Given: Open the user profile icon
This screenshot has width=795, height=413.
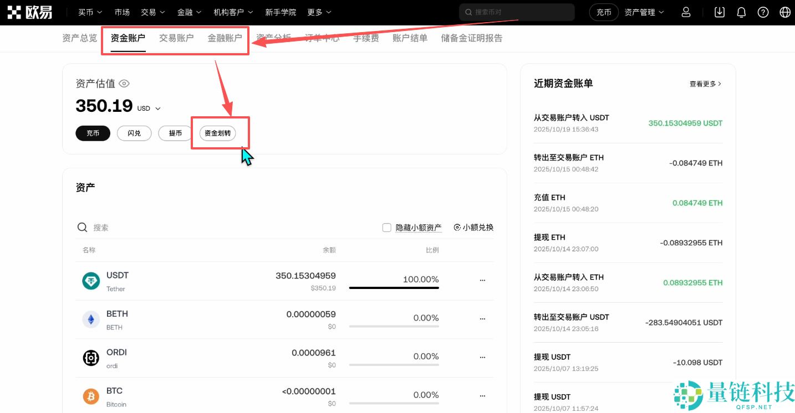Looking at the screenshot, I should 686,12.
